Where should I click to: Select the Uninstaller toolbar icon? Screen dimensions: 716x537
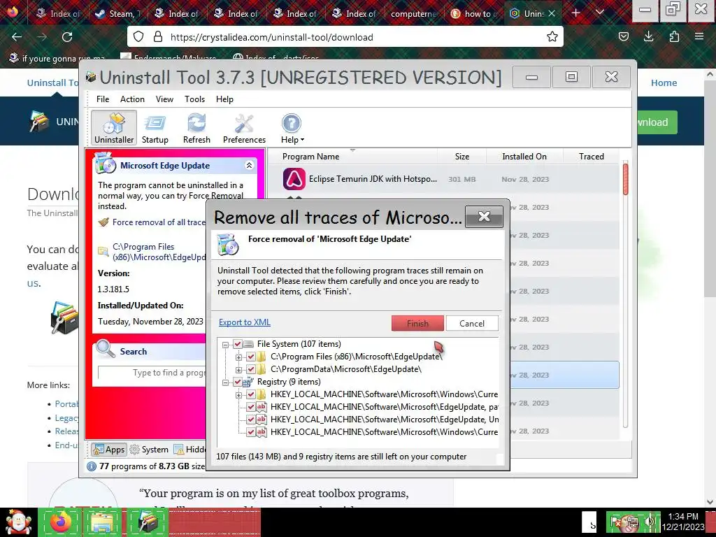pos(114,129)
